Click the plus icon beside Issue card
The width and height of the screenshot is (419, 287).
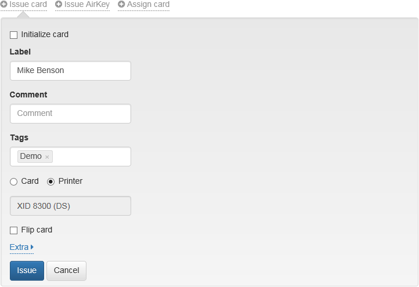(x=3, y=4)
